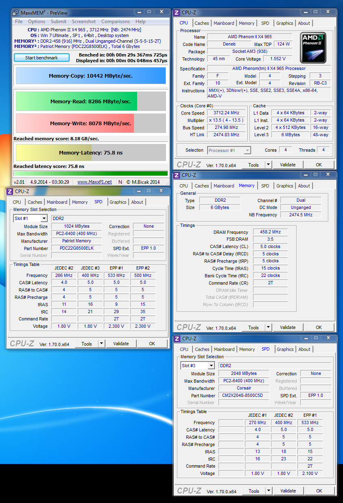Click the Core Speed value 3712.24 MHz

[x=226, y=113]
